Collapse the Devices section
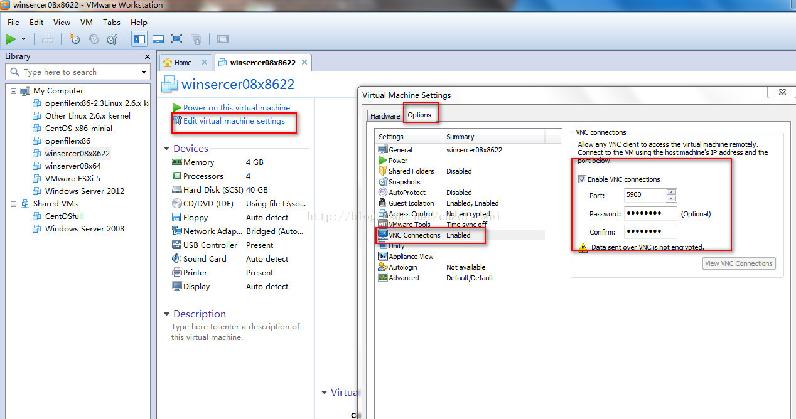796x419 pixels. [166, 149]
